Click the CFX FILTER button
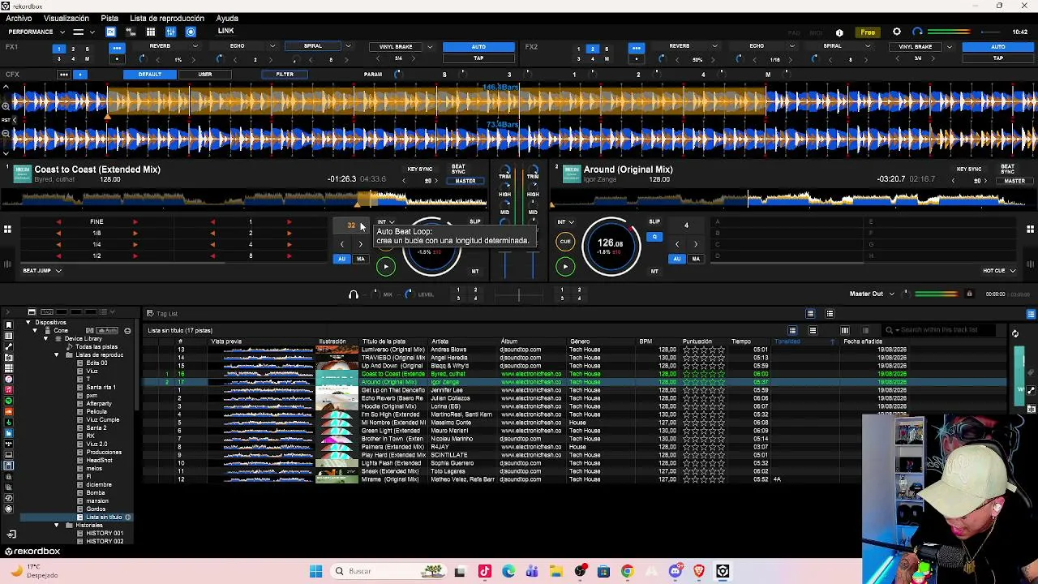 (x=285, y=75)
